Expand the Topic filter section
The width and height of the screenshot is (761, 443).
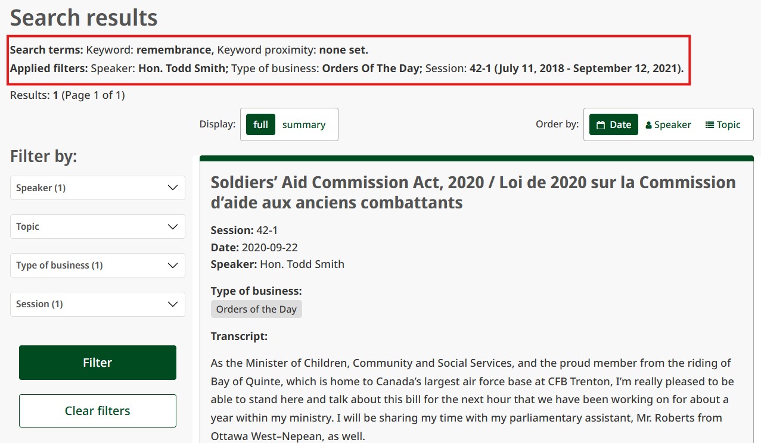(x=97, y=226)
